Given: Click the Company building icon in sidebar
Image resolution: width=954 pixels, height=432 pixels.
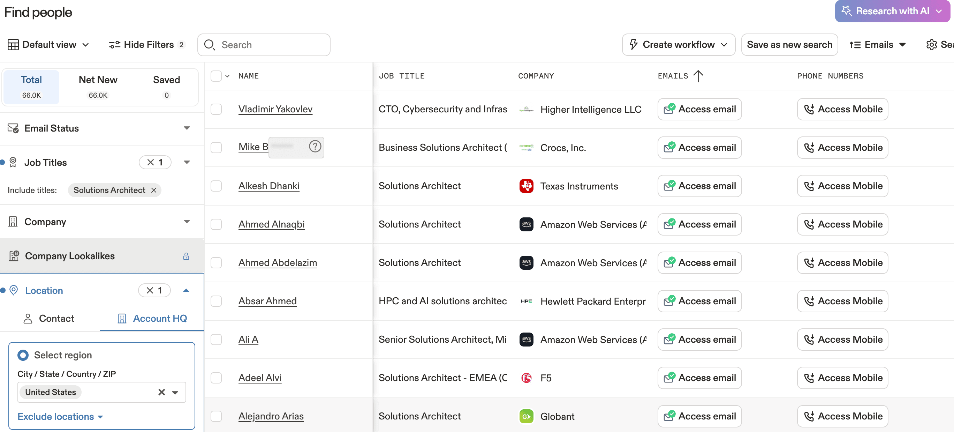Looking at the screenshot, I should [x=13, y=222].
